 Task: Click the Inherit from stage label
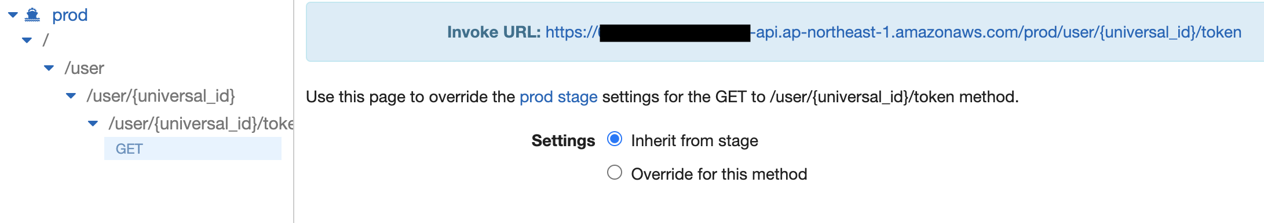click(x=695, y=141)
